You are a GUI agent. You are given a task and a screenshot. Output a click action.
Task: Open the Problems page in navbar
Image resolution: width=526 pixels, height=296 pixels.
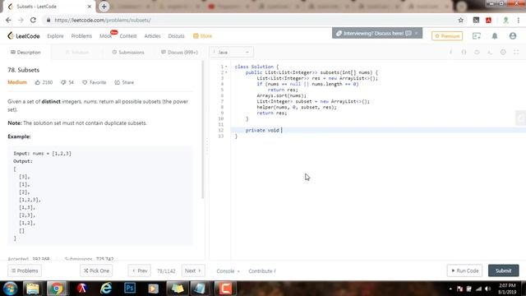point(81,36)
